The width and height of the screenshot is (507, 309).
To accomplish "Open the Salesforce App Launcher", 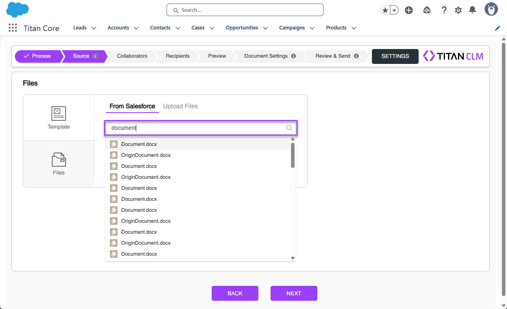I will click(x=13, y=27).
